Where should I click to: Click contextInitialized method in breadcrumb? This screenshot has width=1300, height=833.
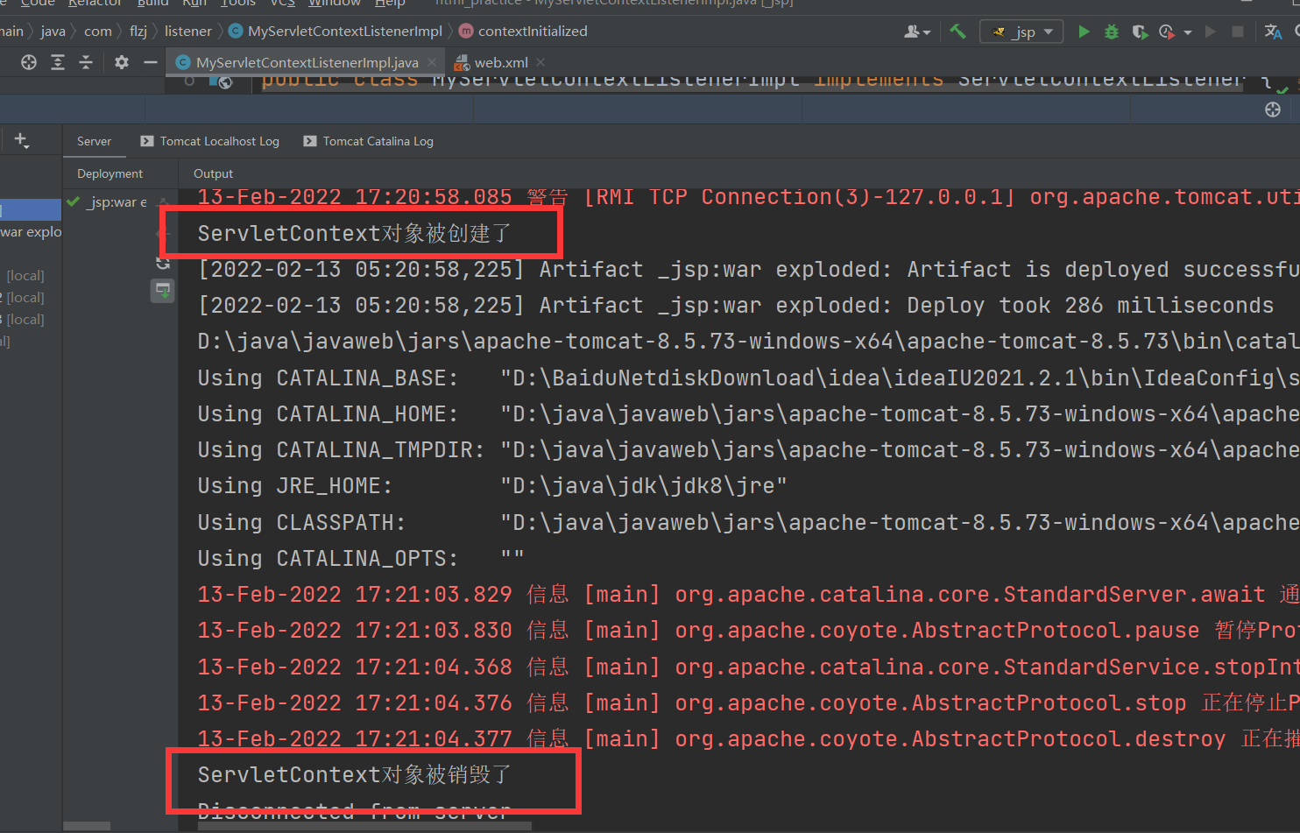point(524,32)
